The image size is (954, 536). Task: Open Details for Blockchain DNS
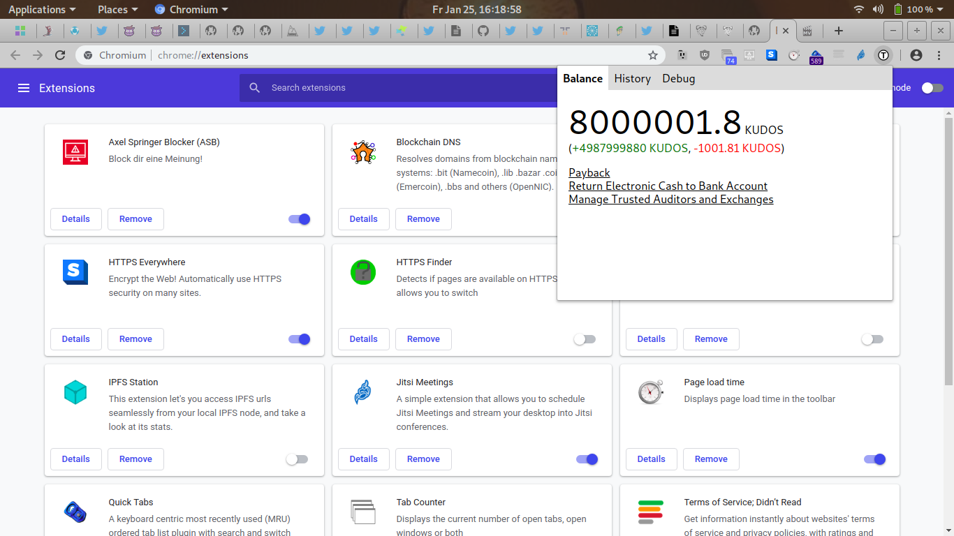pyautogui.click(x=364, y=219)
